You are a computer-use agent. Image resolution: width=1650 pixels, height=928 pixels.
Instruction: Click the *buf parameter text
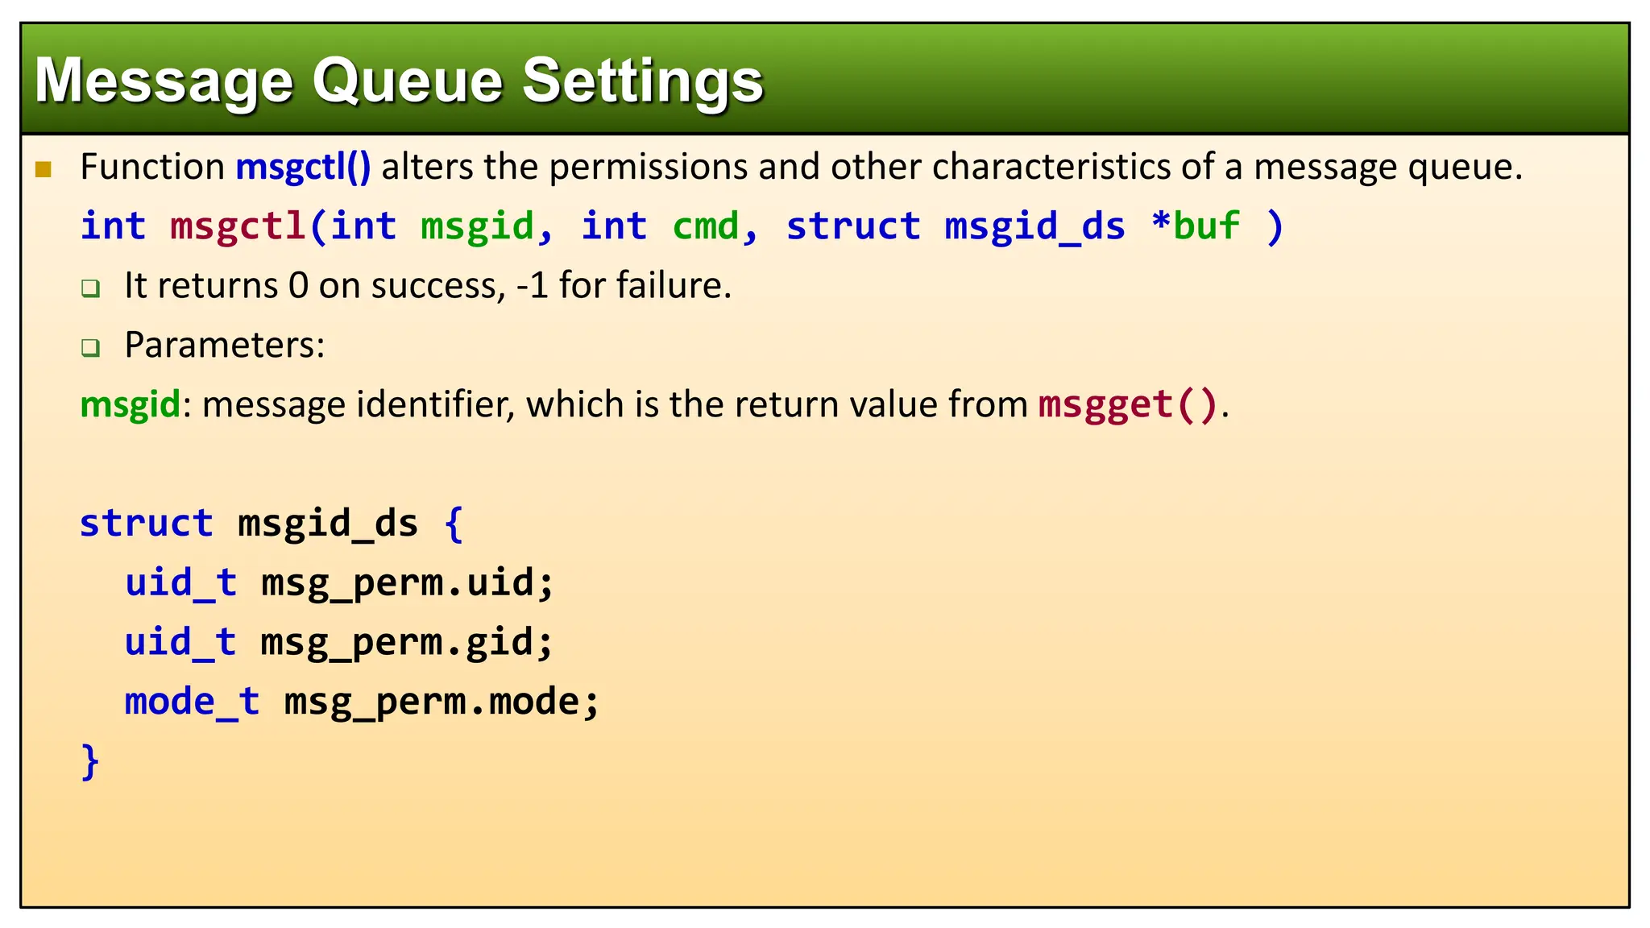tap(1196, 226)
